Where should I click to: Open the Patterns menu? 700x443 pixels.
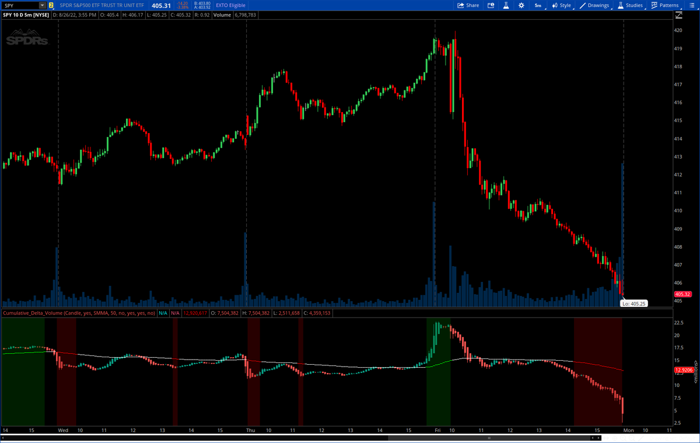point(665,5)
